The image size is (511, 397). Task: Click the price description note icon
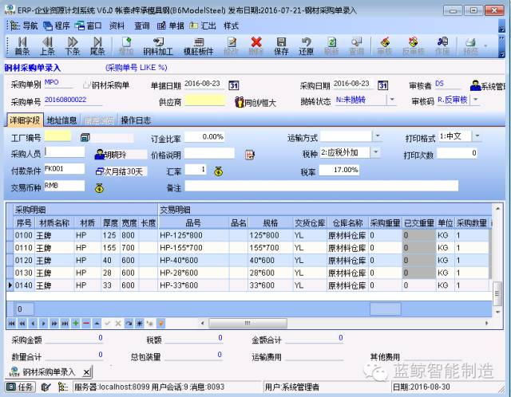pyautogui.click(x=250, y=155)
